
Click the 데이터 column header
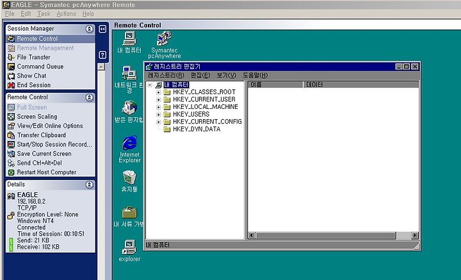(361, 85)
